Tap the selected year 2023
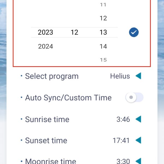The width and height of the screenshot is (164, 164). 45,32
